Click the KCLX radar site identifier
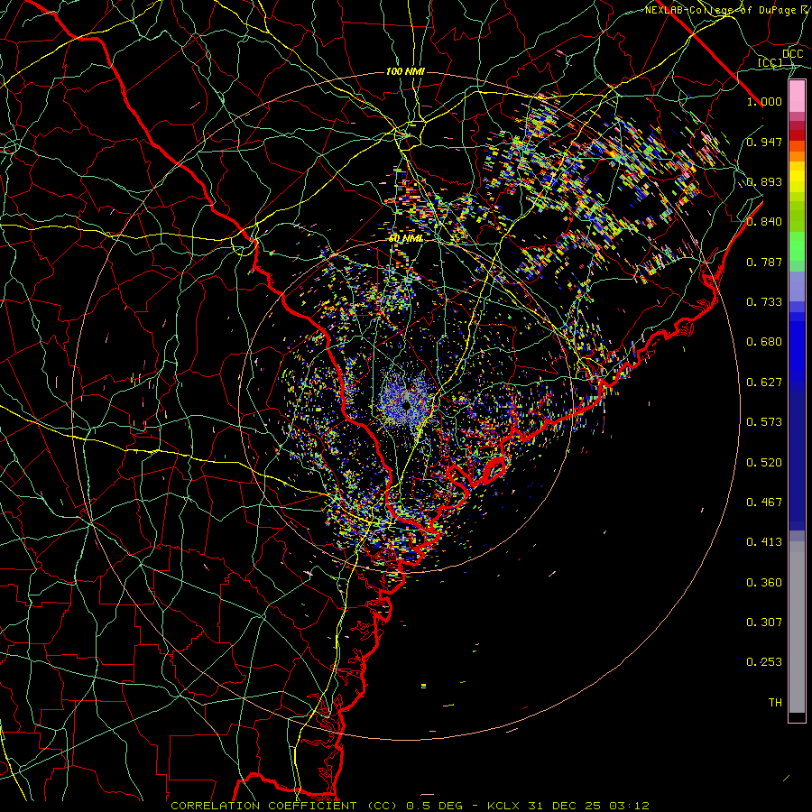The image size is (812, 812). pos(505,806)
